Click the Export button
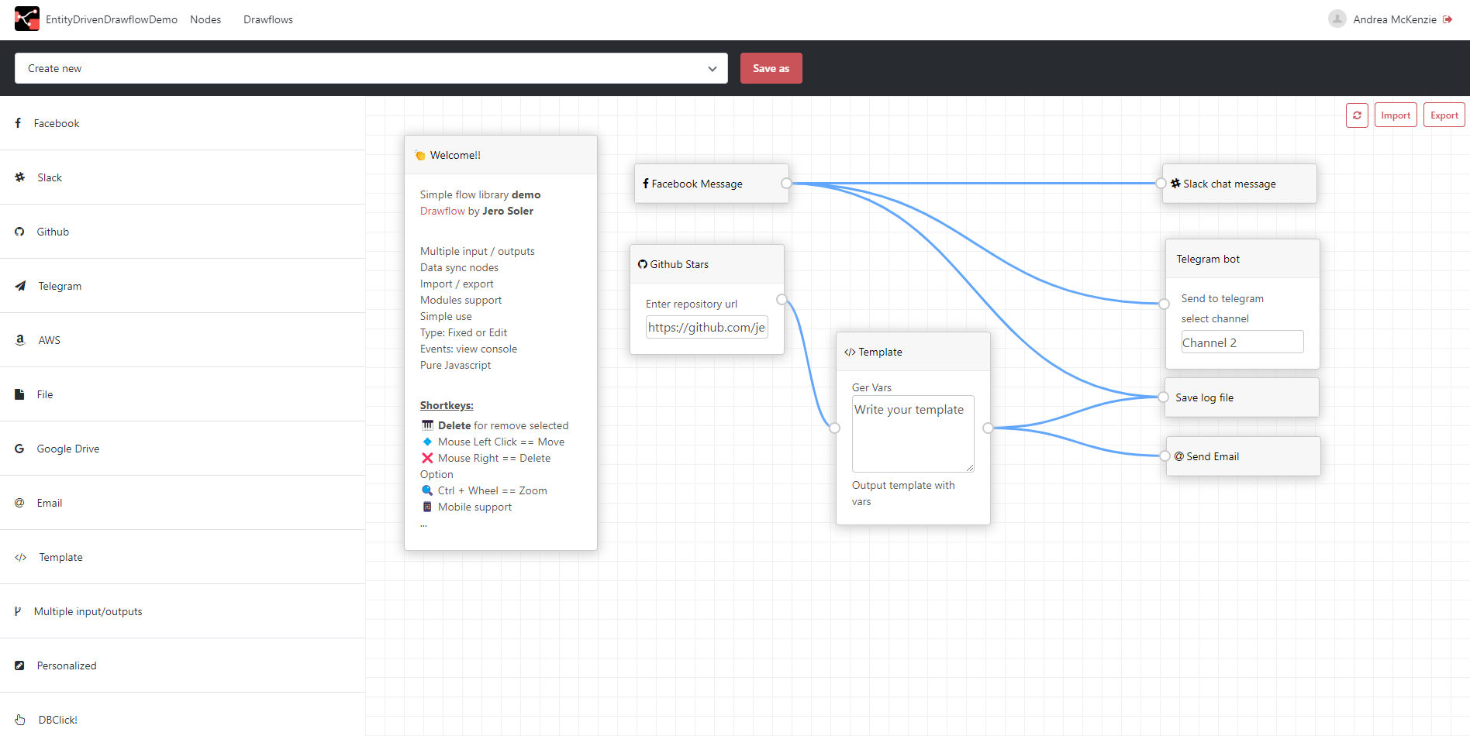 tap(1443, 115)
